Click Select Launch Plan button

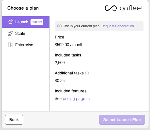[x=122, y=120]
